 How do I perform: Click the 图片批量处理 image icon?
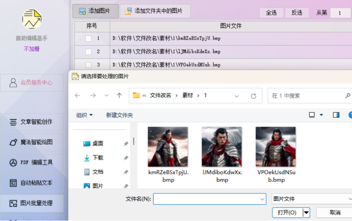coord(13,204)
